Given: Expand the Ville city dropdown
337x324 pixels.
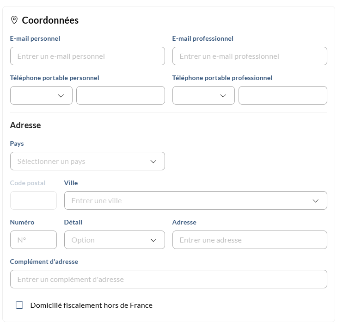Looking at the screenshot, I should point(195,200).
